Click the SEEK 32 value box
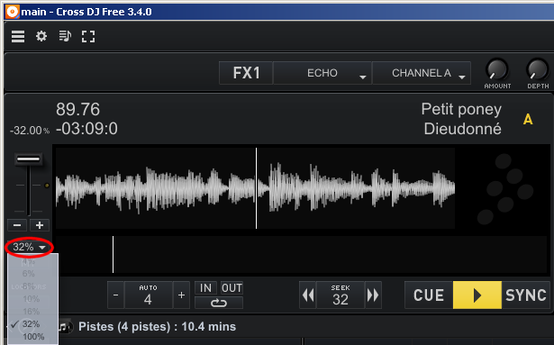The image size is (554, 345). click(x=341, y=295)
